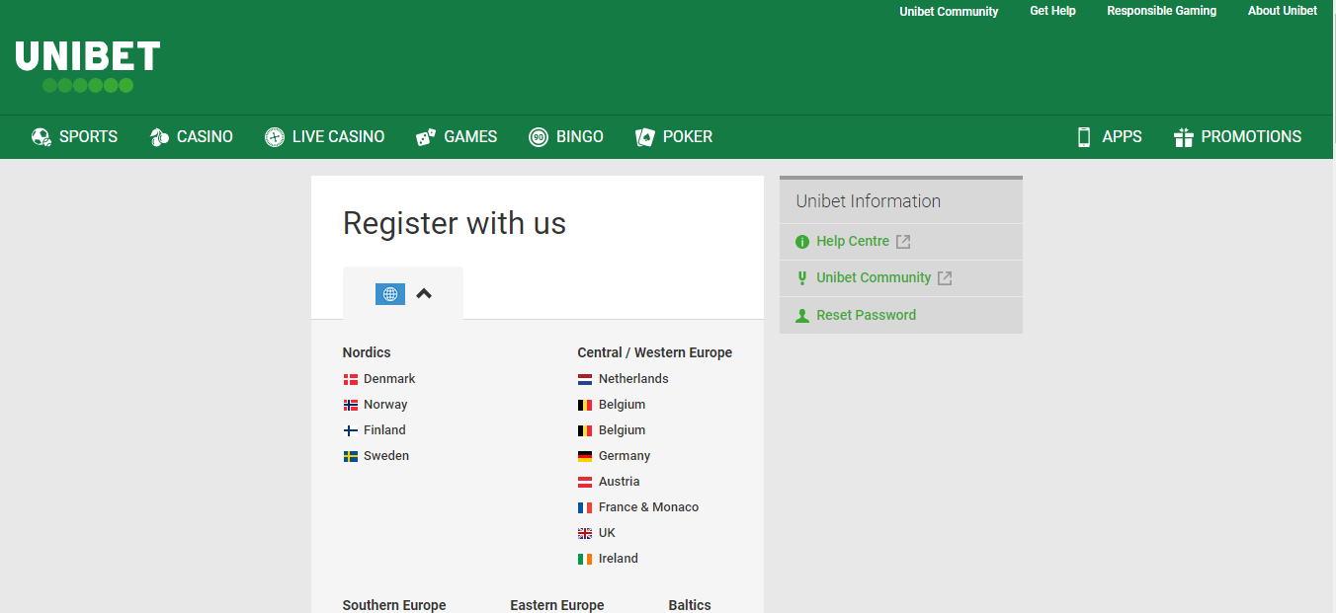This screenshot has height=613, width=1336.
Task: Click Get Help in the header
Action: 1052,11
